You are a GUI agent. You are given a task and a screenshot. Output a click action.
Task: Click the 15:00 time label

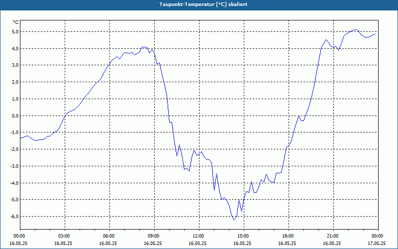pos(244,236)
